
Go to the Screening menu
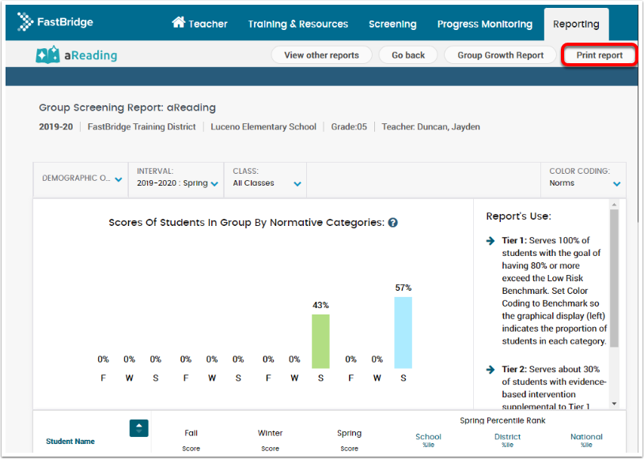click(392, 24)
